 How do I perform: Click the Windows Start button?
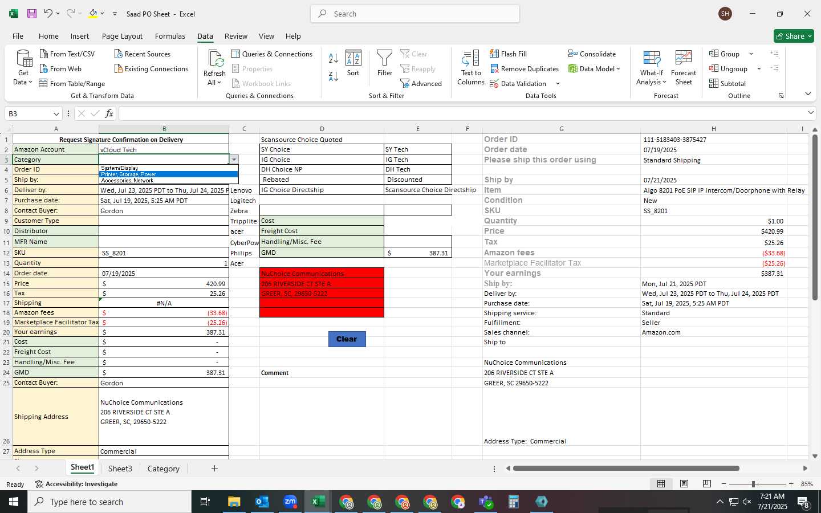tap(14, 502)
